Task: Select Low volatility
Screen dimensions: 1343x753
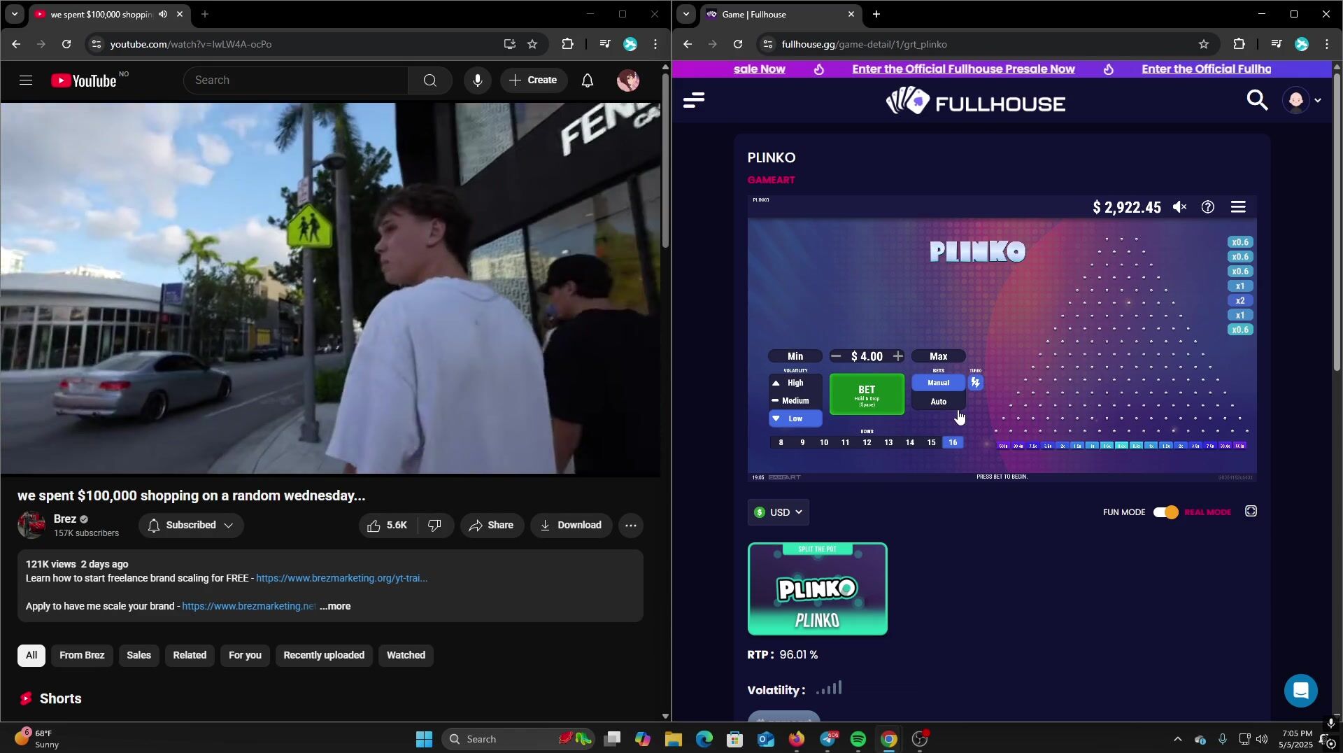Action: (795, 418)
